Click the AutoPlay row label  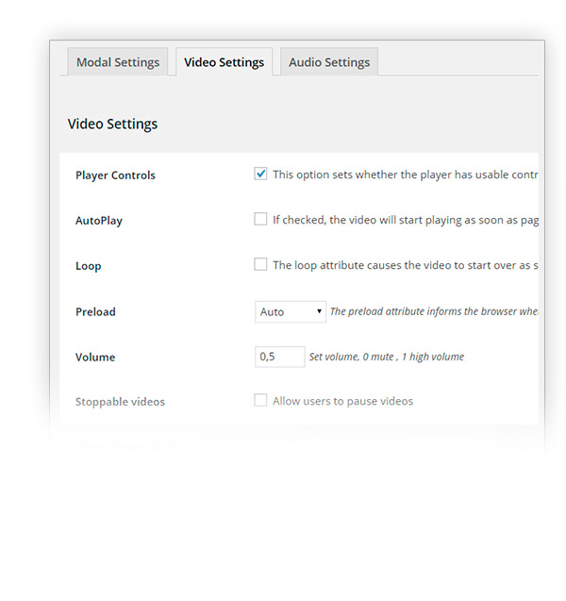pyautogui.click(x=99, y=221)
